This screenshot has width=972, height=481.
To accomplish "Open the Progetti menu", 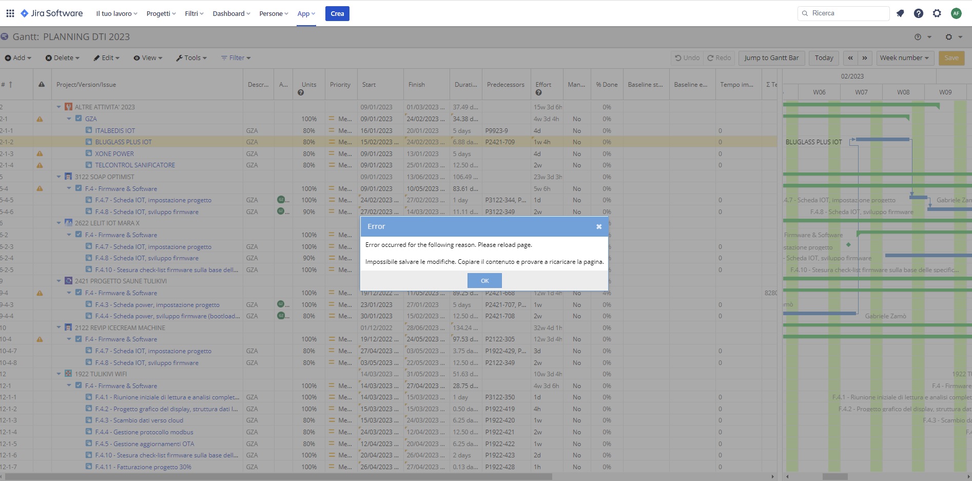I will (x=160, y=13).
